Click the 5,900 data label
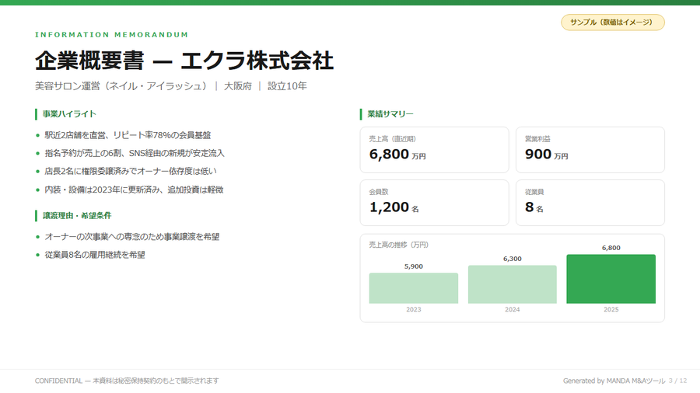This screenshot has height=393, width=700. [x=414, y=266]
